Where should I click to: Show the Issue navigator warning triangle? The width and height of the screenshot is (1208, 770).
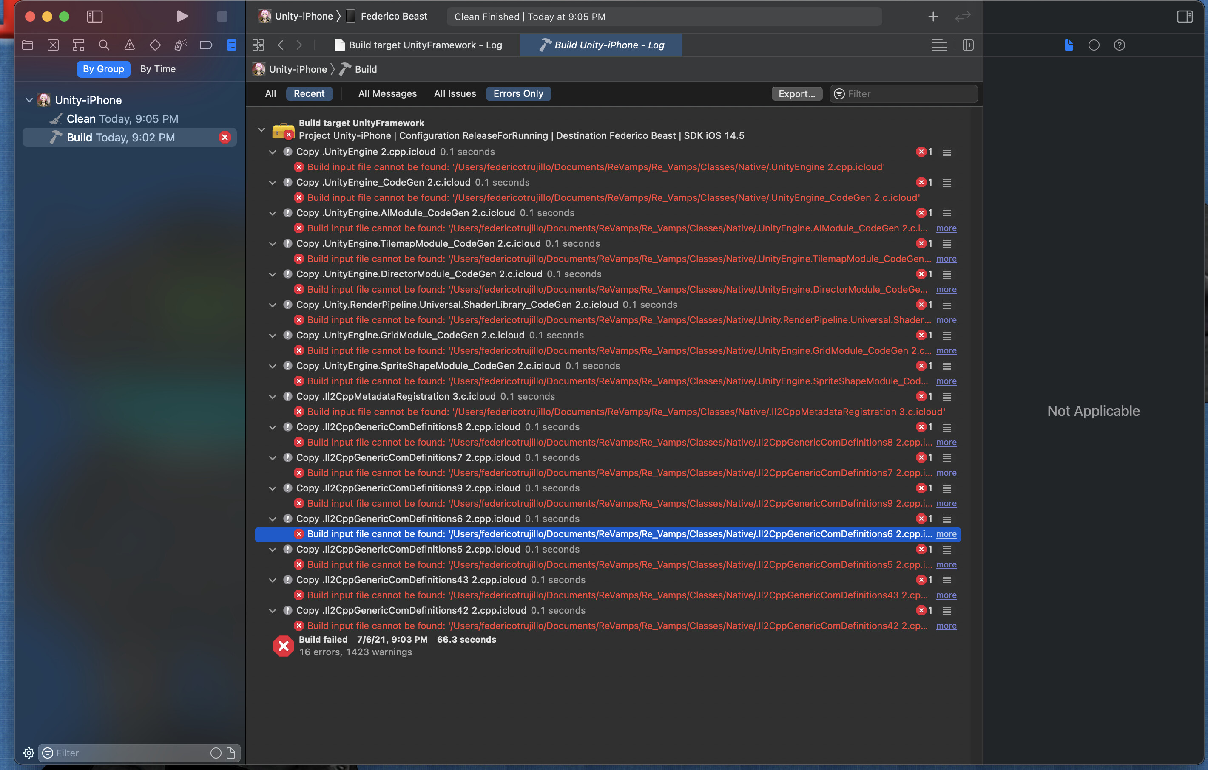pyautogui.click(x=129, y=45)
